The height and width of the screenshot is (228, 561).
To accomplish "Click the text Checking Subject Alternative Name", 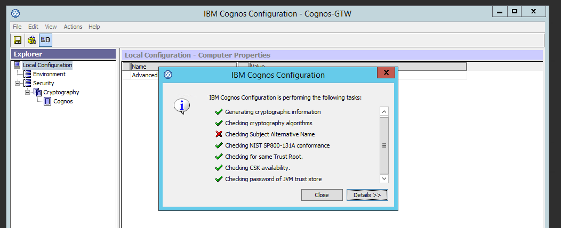I will coord(270,134).
